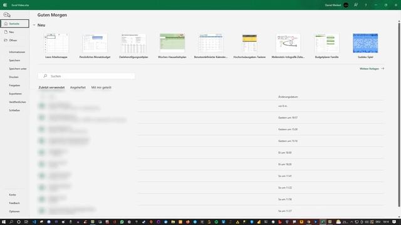Image resolution: width=401 pixels, height=225 pixels.
Task: Choose the Meilenstein-Infografik template
Action: tap(288, 46)
